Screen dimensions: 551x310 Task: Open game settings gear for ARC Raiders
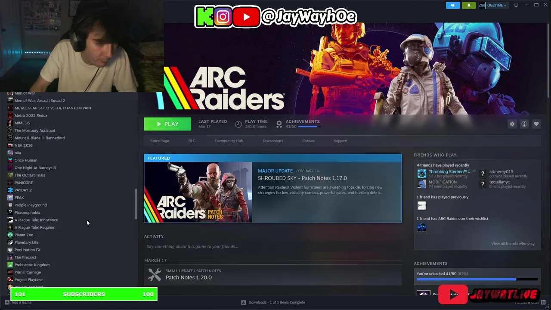point(512,124)
